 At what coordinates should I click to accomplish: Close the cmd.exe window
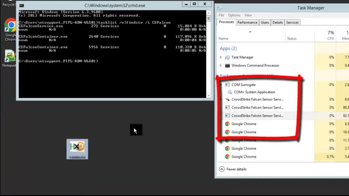205,4
